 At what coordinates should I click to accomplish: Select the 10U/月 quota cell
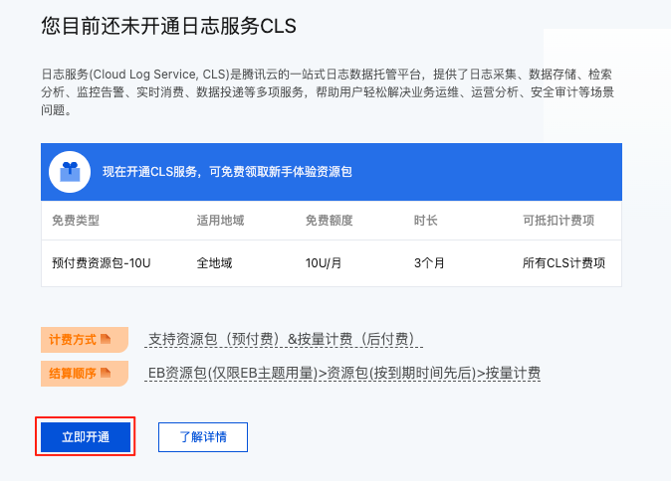click(x=325, y=263)
